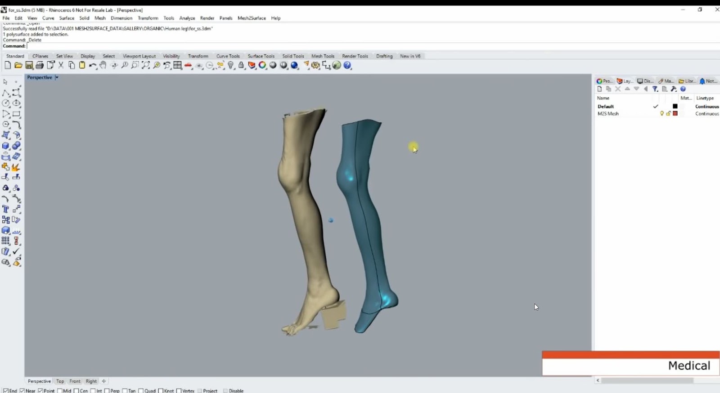The height and width of the screenshot is (393, 720).
Task: Toggle M2S Mesh layer visibility bulb
Action: [x=661, y=114]
